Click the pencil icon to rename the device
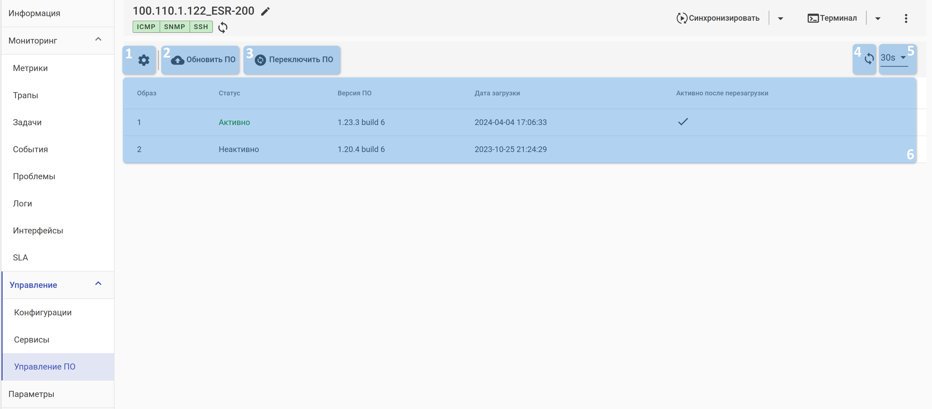 click(x=265, y=11)
